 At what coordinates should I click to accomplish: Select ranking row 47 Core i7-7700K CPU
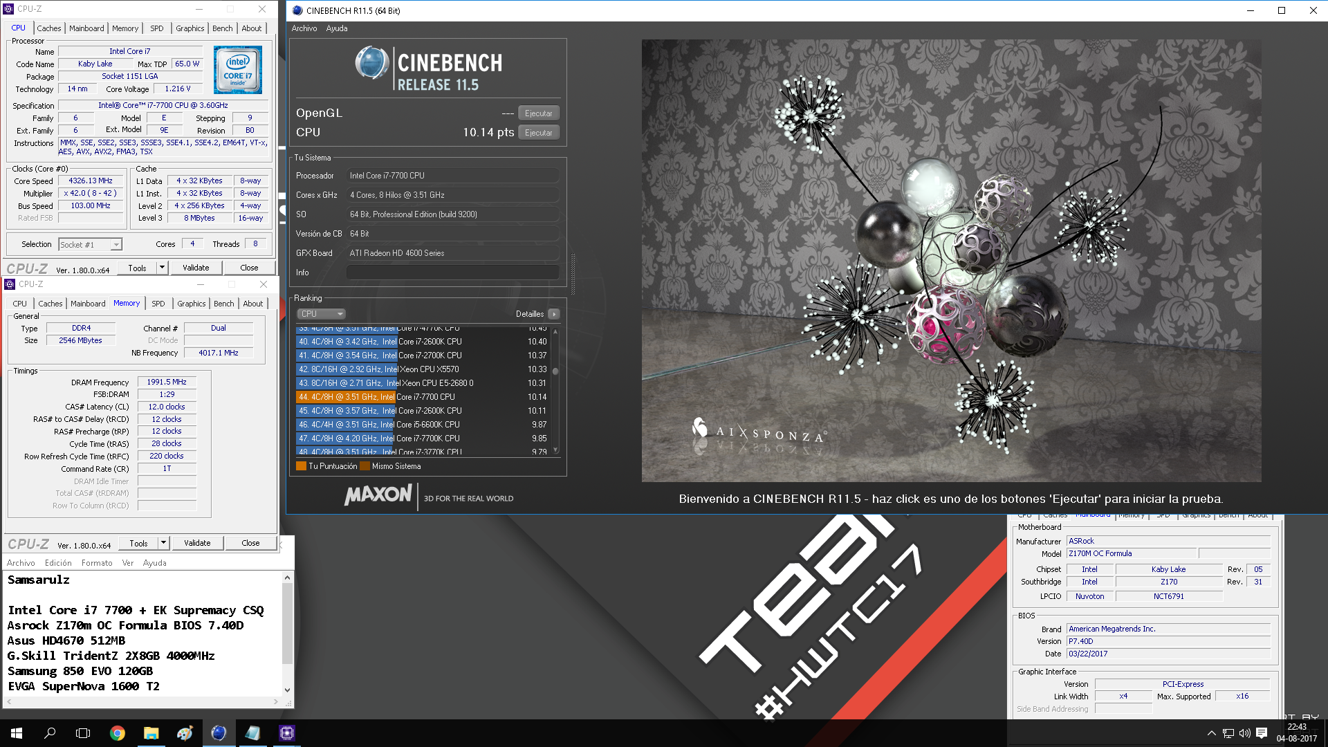(423, 439)
